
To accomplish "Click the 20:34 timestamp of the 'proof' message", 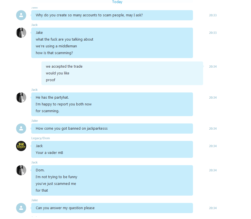I will [x=213, y=67].
